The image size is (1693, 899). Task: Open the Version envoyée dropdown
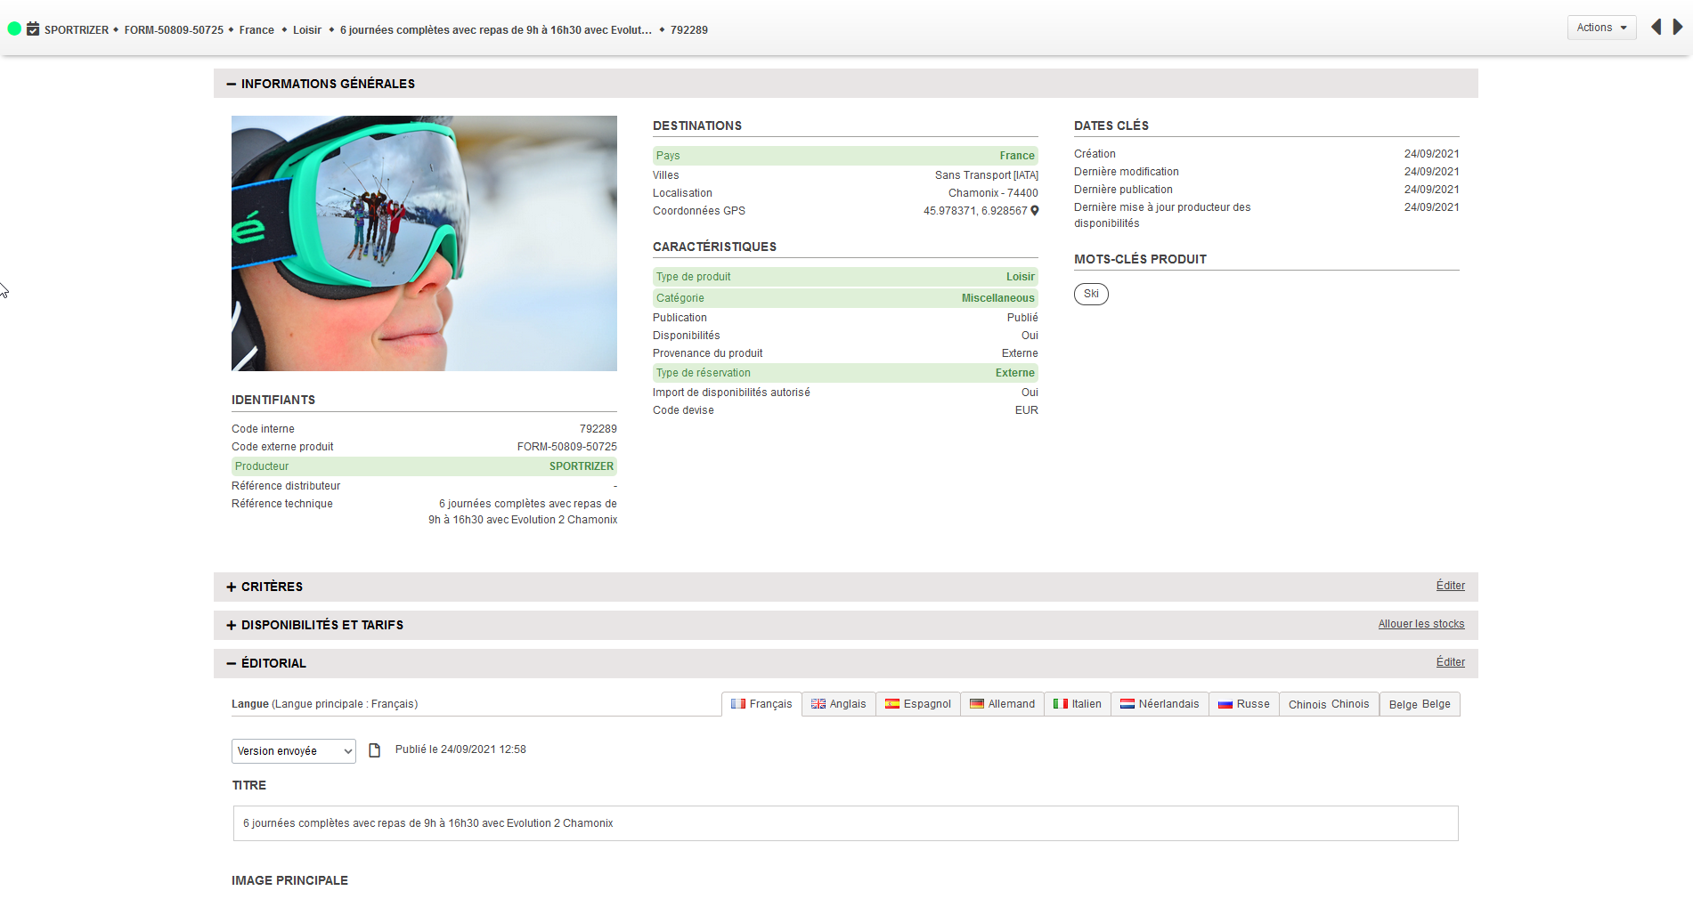coord(293,751)
